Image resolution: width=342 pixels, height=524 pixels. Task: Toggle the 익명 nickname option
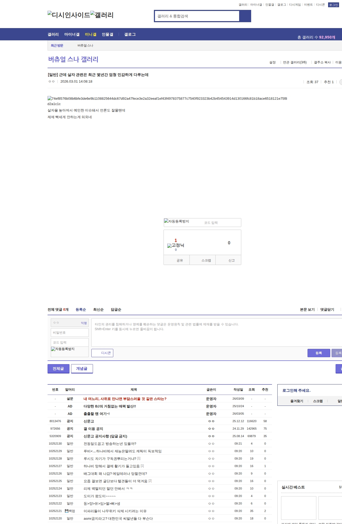84,323
